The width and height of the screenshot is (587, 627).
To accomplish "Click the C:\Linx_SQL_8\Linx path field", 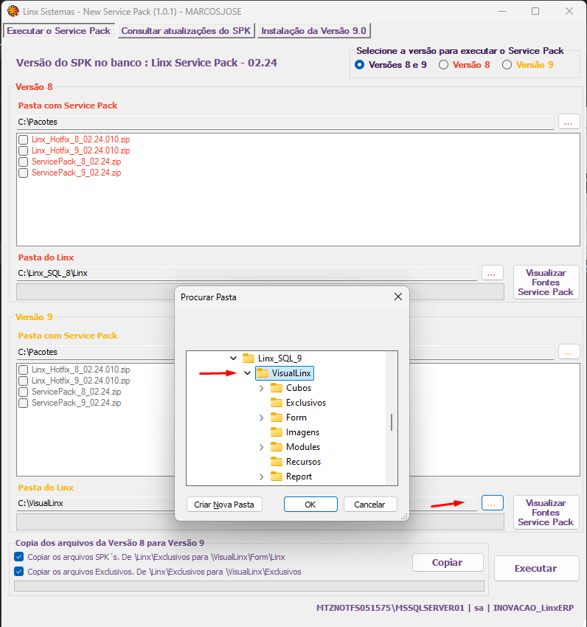I will (247, 273).
